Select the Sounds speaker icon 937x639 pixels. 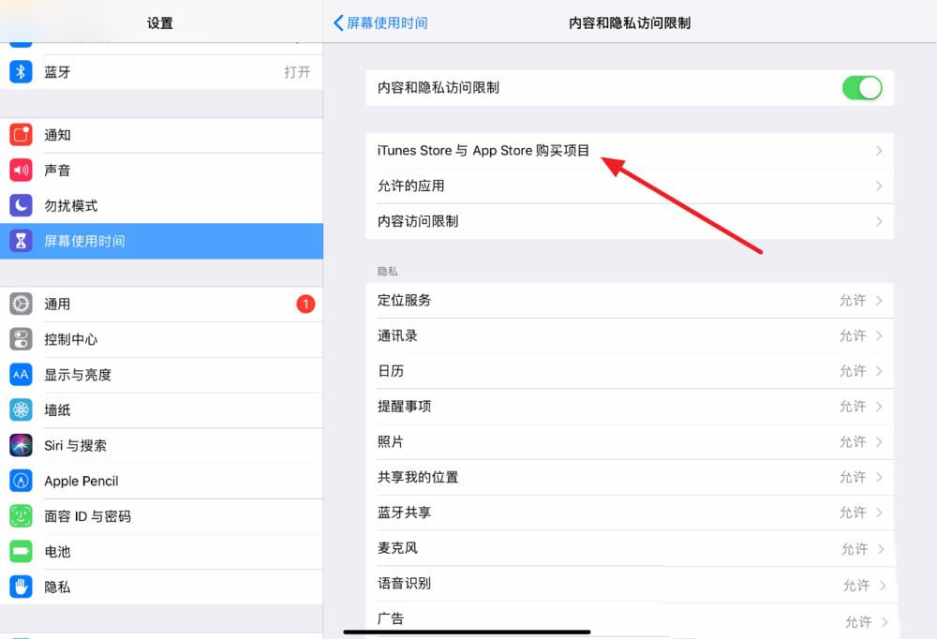21,171
